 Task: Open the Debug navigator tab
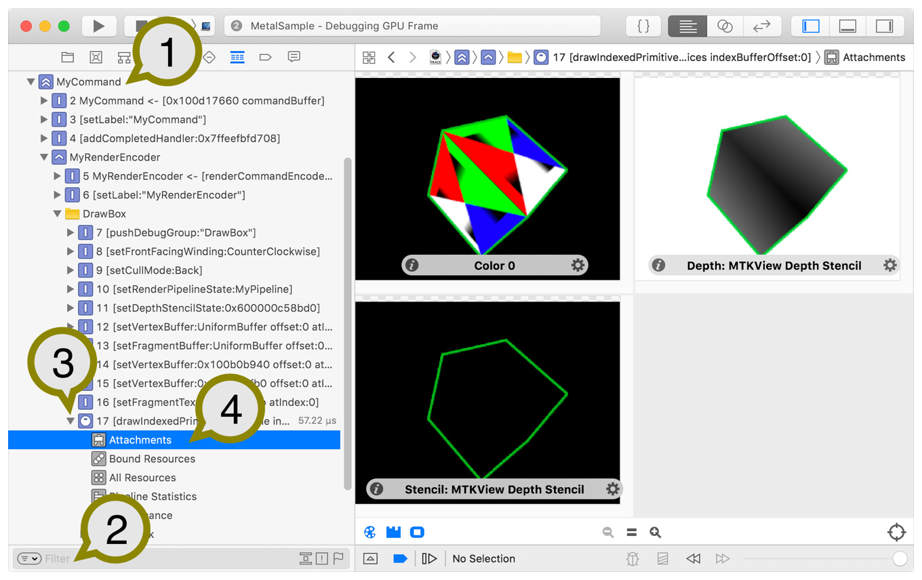[x=237, y=57]
